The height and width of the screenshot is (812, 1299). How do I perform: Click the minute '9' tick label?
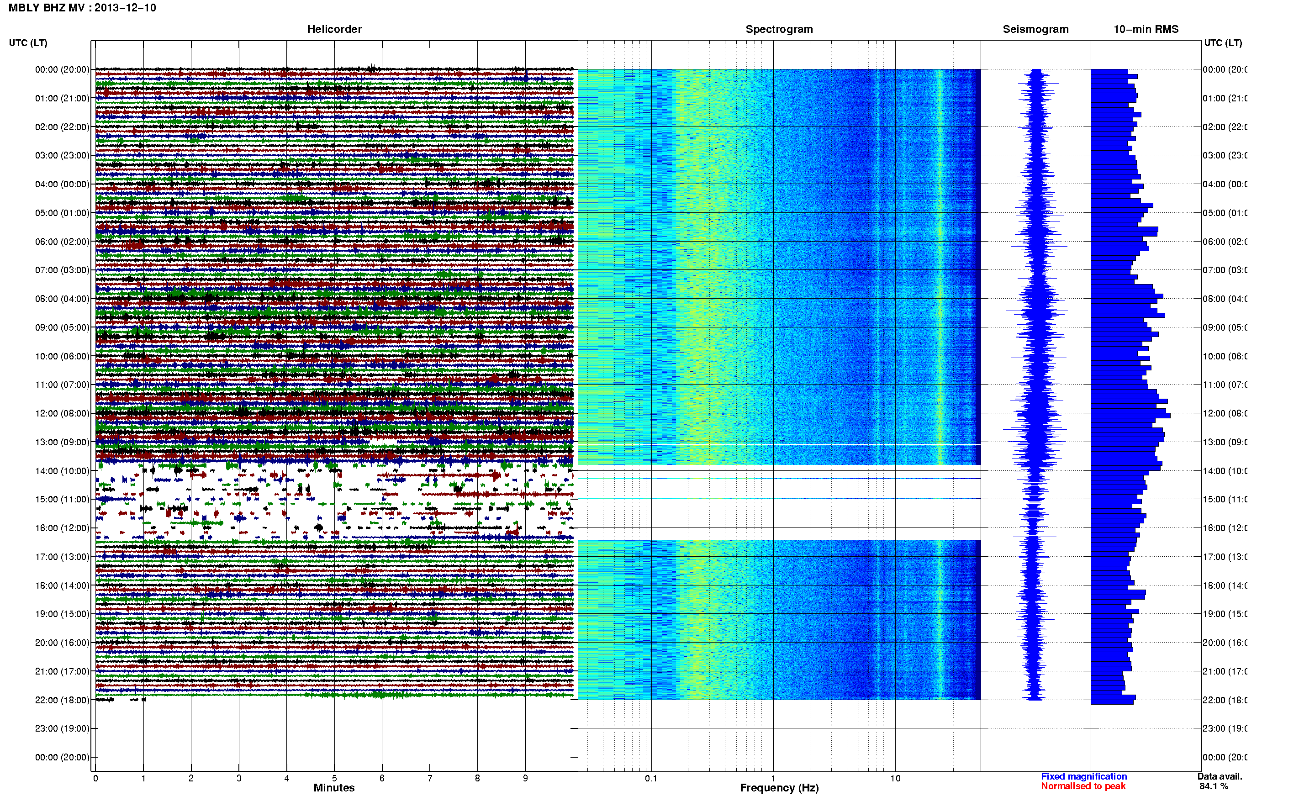coord(525,778)
